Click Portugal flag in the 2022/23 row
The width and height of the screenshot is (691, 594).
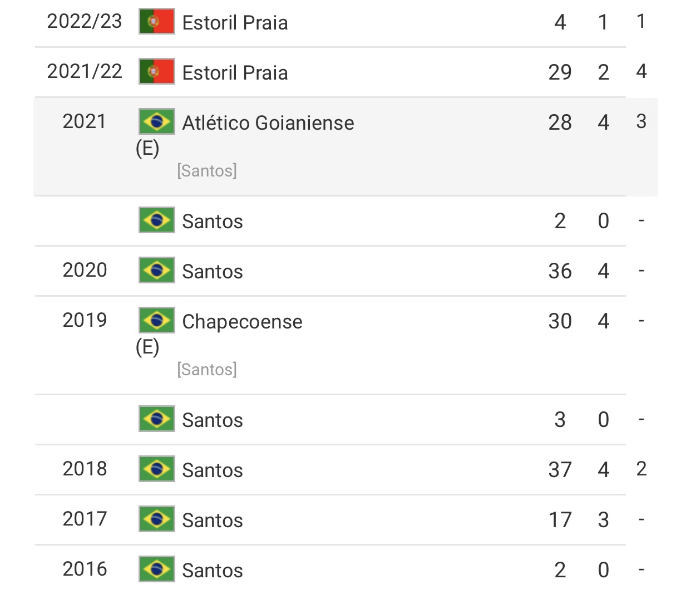[156, 22]
